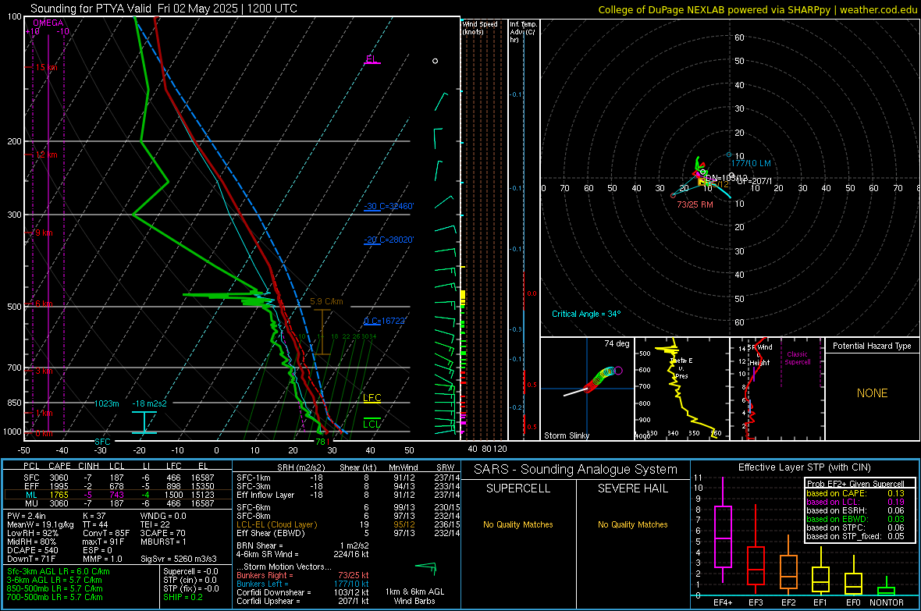921x611 pixels.
Task: Click the Wind Speed (knots) panel header
Action: click(x=480, y=27)
